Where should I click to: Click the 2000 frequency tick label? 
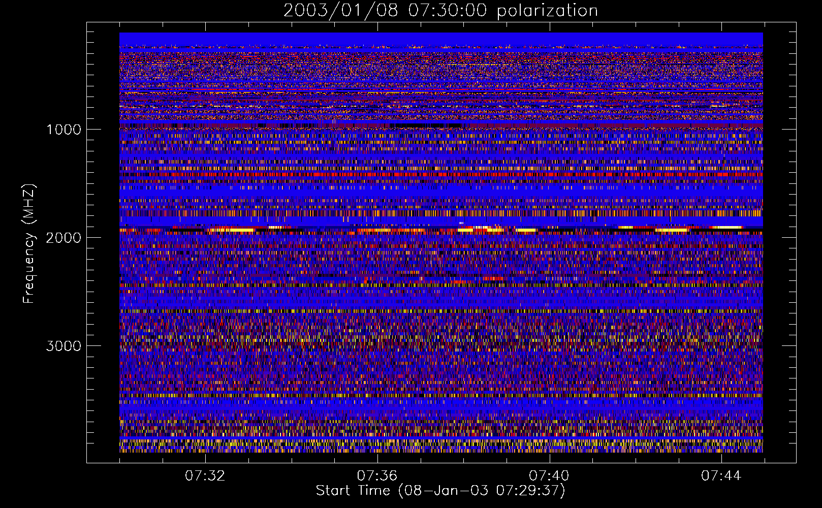coord(64,238)
